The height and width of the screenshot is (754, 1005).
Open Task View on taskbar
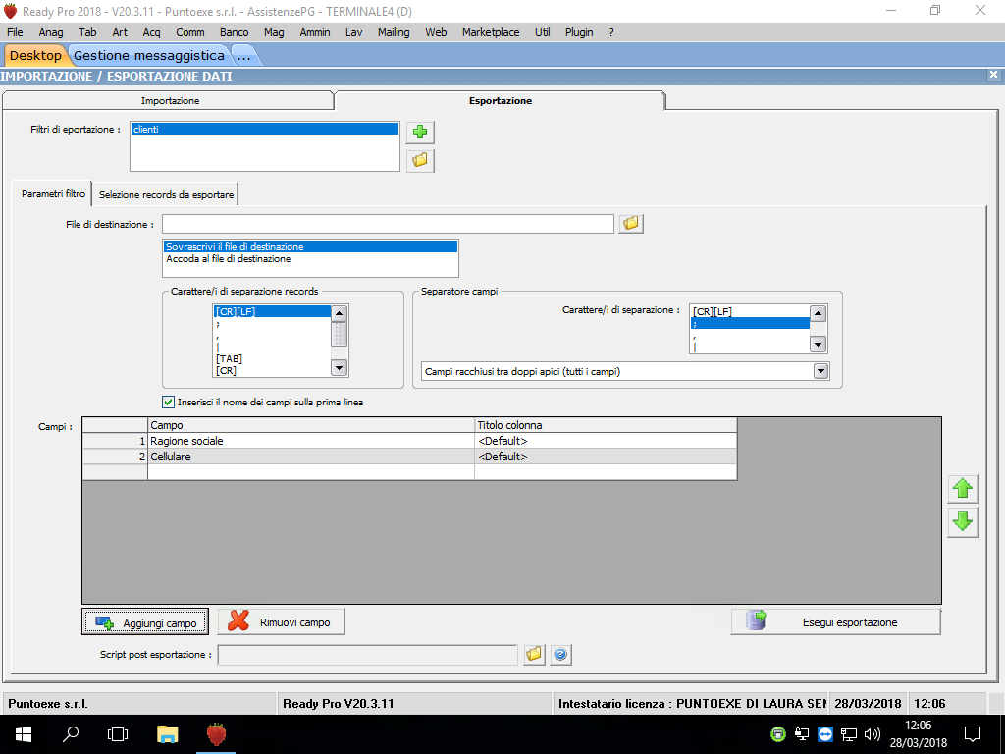tap(118, 734)
